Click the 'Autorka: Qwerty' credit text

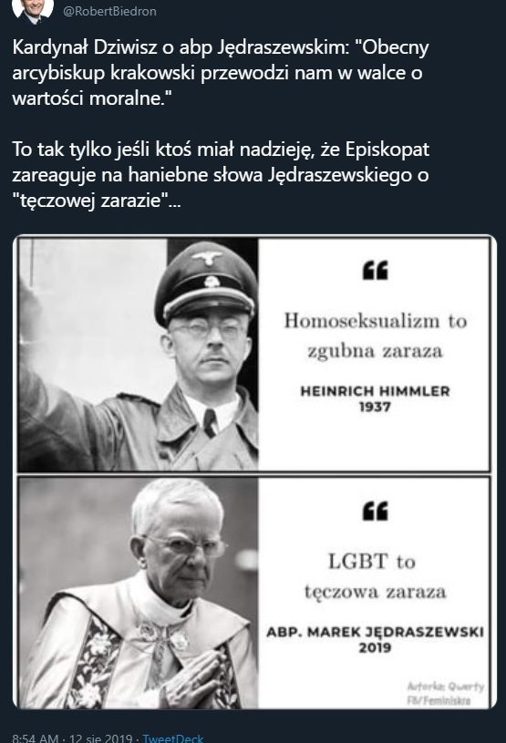point(446,686)
